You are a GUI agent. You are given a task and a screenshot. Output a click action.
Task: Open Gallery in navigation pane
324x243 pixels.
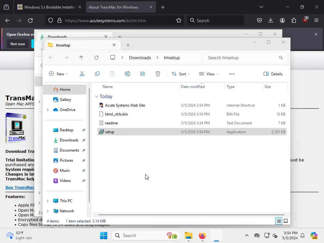point(65,100)
